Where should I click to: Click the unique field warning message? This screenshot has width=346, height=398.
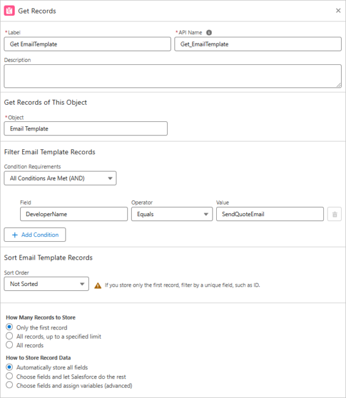182,285
